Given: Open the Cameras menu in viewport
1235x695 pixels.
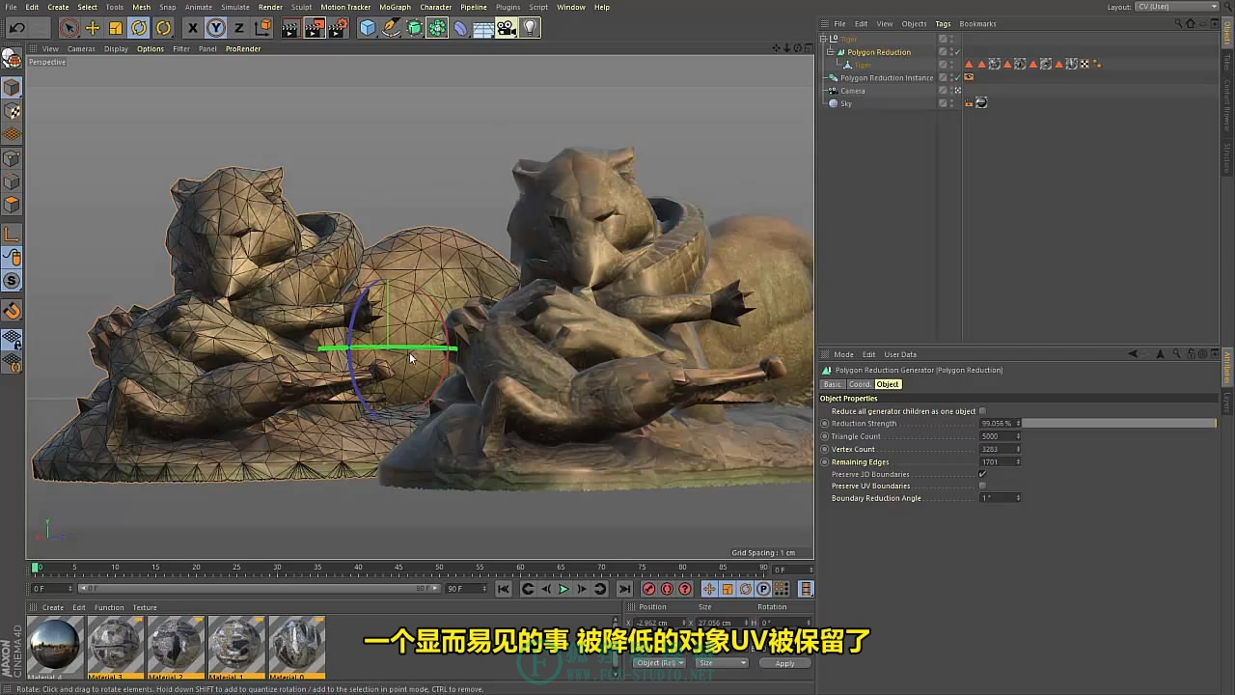Looking at the screenshot, I should point(81,48).
